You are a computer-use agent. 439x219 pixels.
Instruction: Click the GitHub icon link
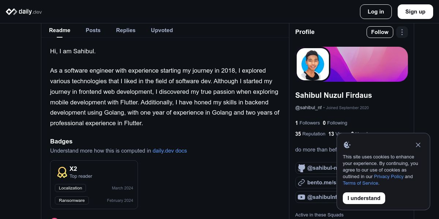[x=301, y=168]
